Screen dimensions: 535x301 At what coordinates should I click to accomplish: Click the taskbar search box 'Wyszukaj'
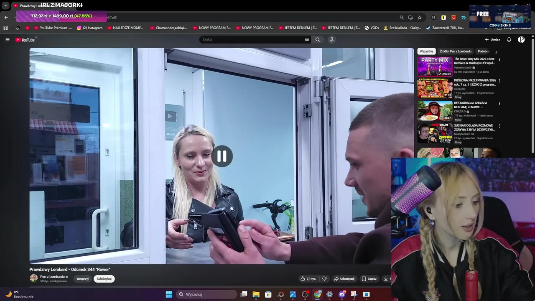tap(206, 294)
